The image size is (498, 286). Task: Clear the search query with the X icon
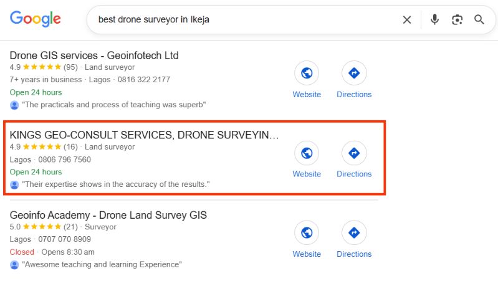pos(407,20)
